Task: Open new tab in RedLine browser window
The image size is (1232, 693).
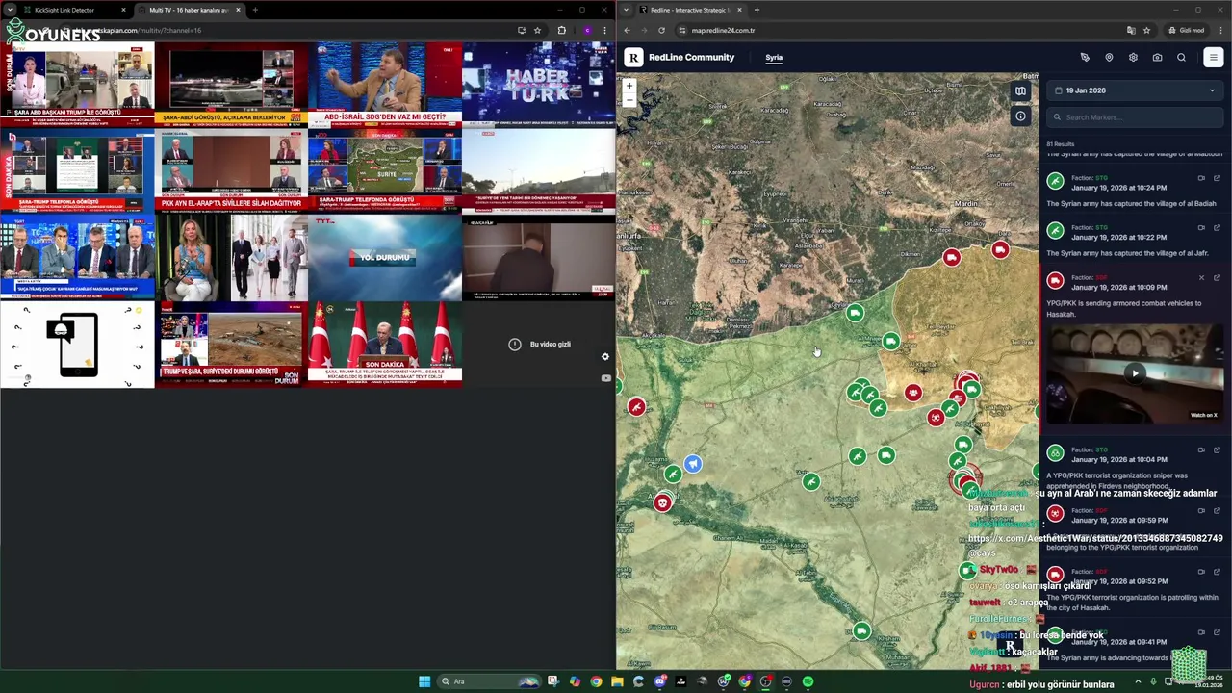Action: [757, 10]
